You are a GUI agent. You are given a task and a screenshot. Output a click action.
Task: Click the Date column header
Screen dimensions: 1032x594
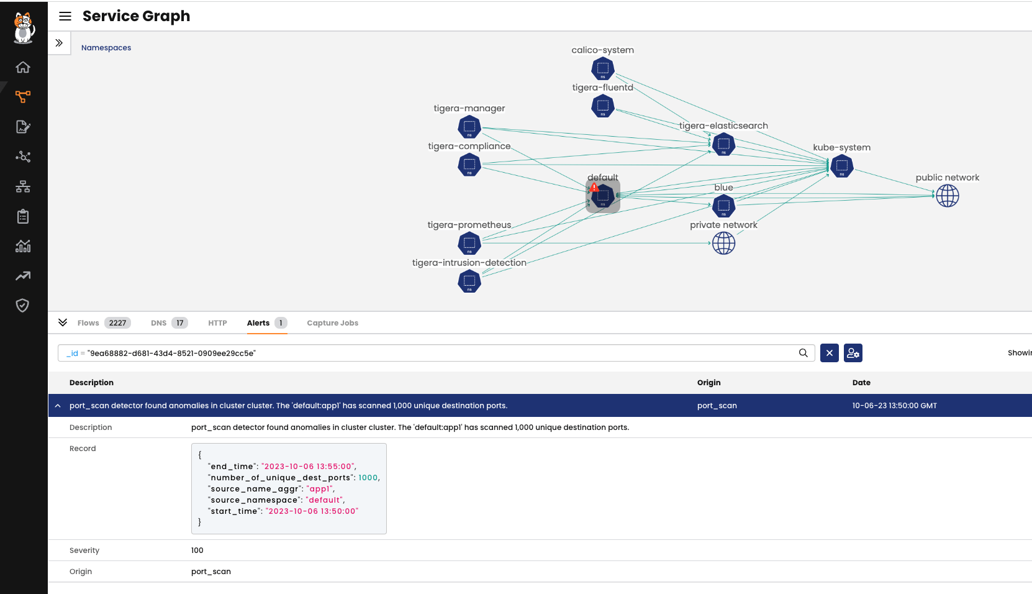[x=861, y=383]
